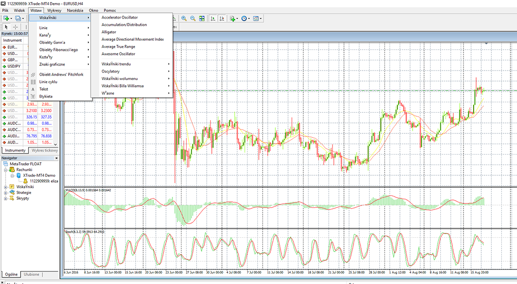The width and height of the screenshot is (517, 284).
Task: Select the cursor arrow tool
Action: click(7, 27)
